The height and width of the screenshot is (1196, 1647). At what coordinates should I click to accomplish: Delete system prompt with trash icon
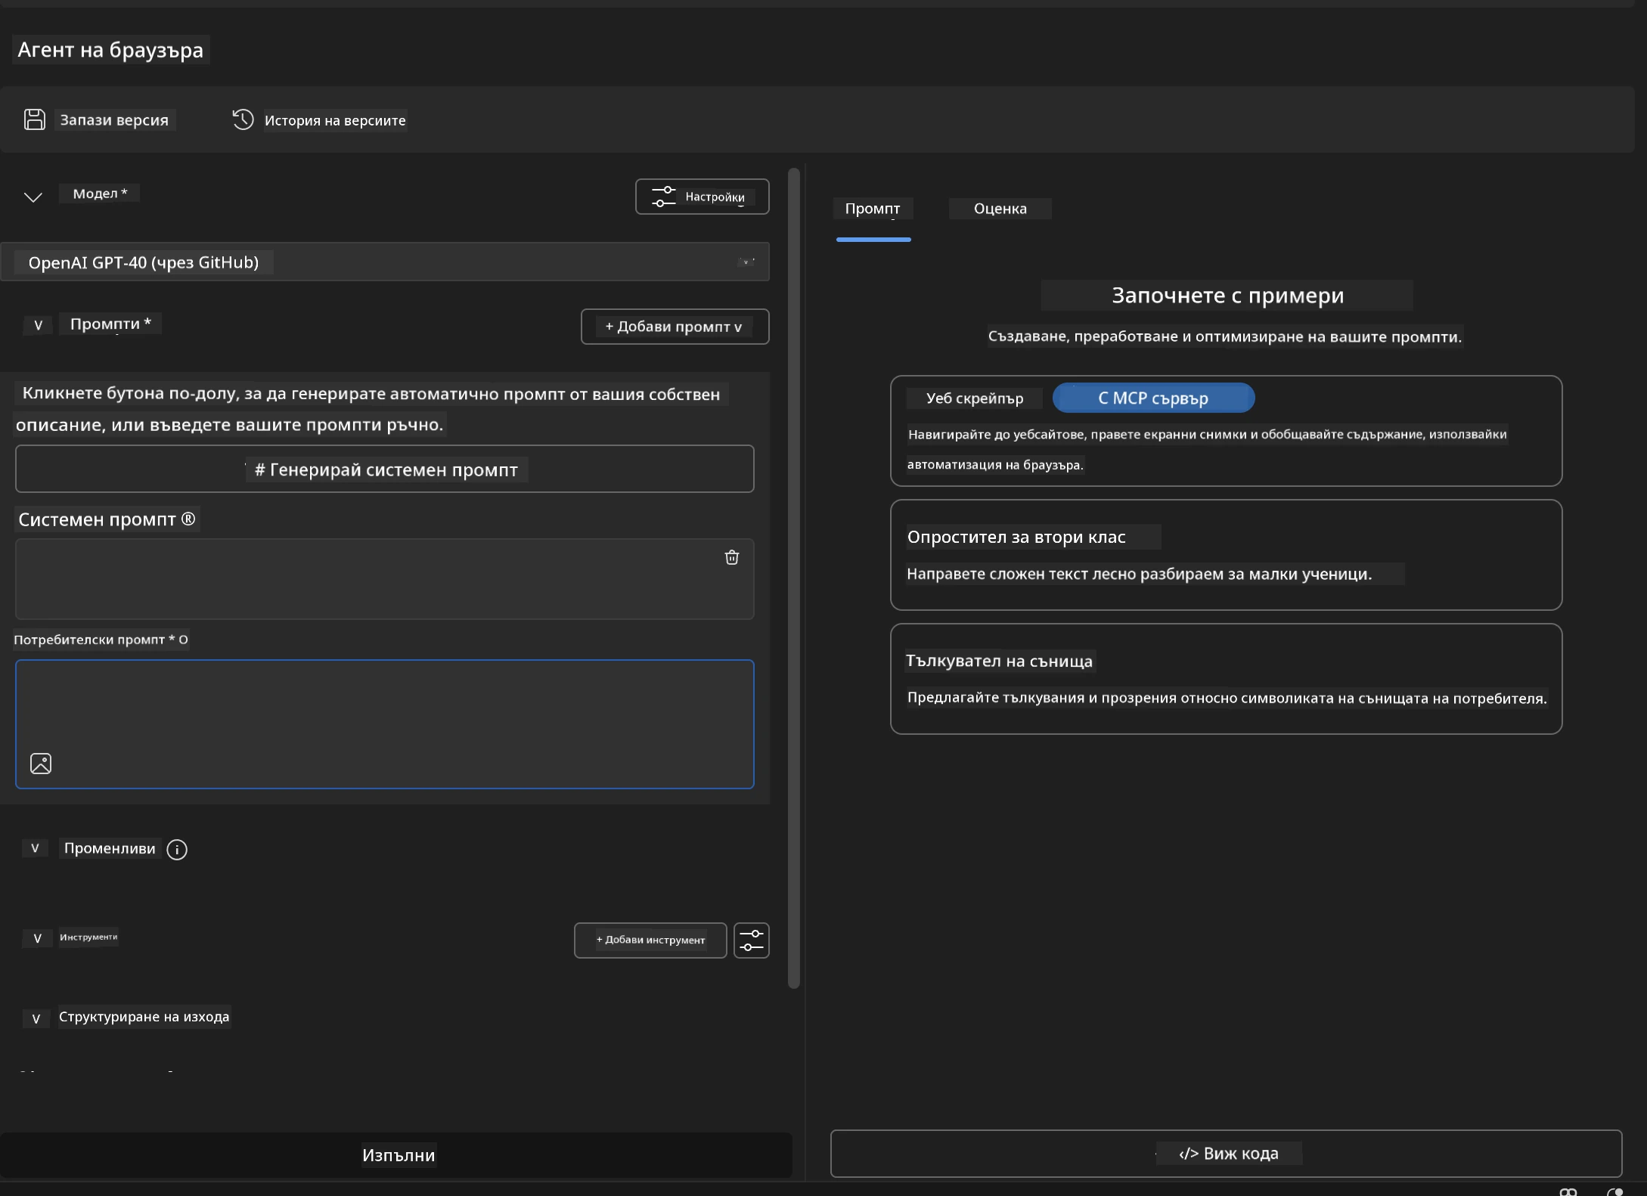(731, 557)
